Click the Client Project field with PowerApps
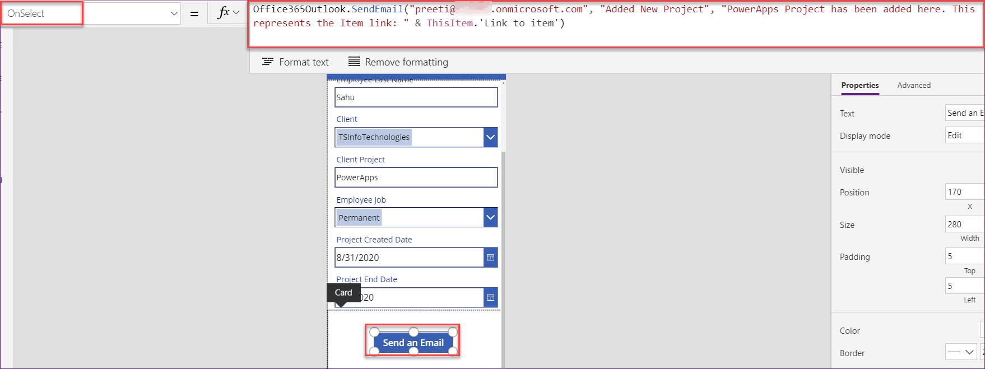Image resolution: width=985 pixels, height=369 pixels. click(415, 178)
